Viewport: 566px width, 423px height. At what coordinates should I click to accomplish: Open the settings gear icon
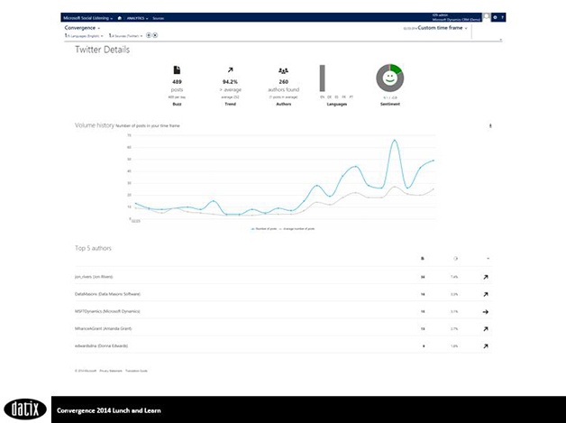496,17
